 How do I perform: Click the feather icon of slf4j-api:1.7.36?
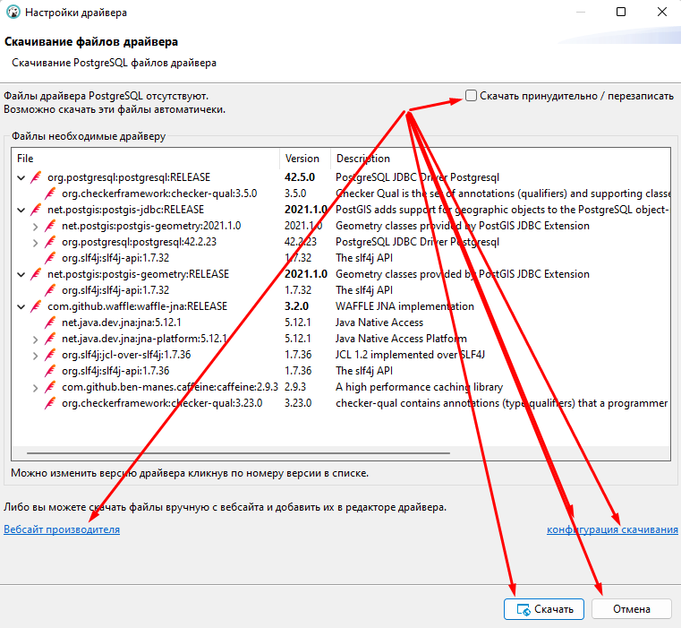click(50, 371)
